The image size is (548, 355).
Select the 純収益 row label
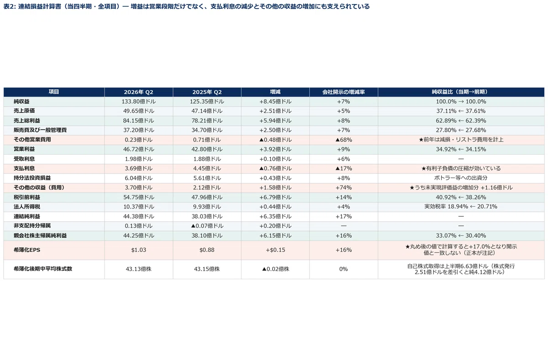click(21, 101)
